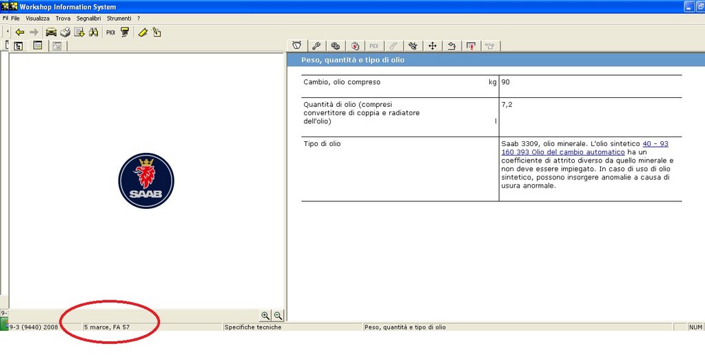705x357 pixels.
Task: Click the PIDI toolbar button
Action: tap(110, 32)
